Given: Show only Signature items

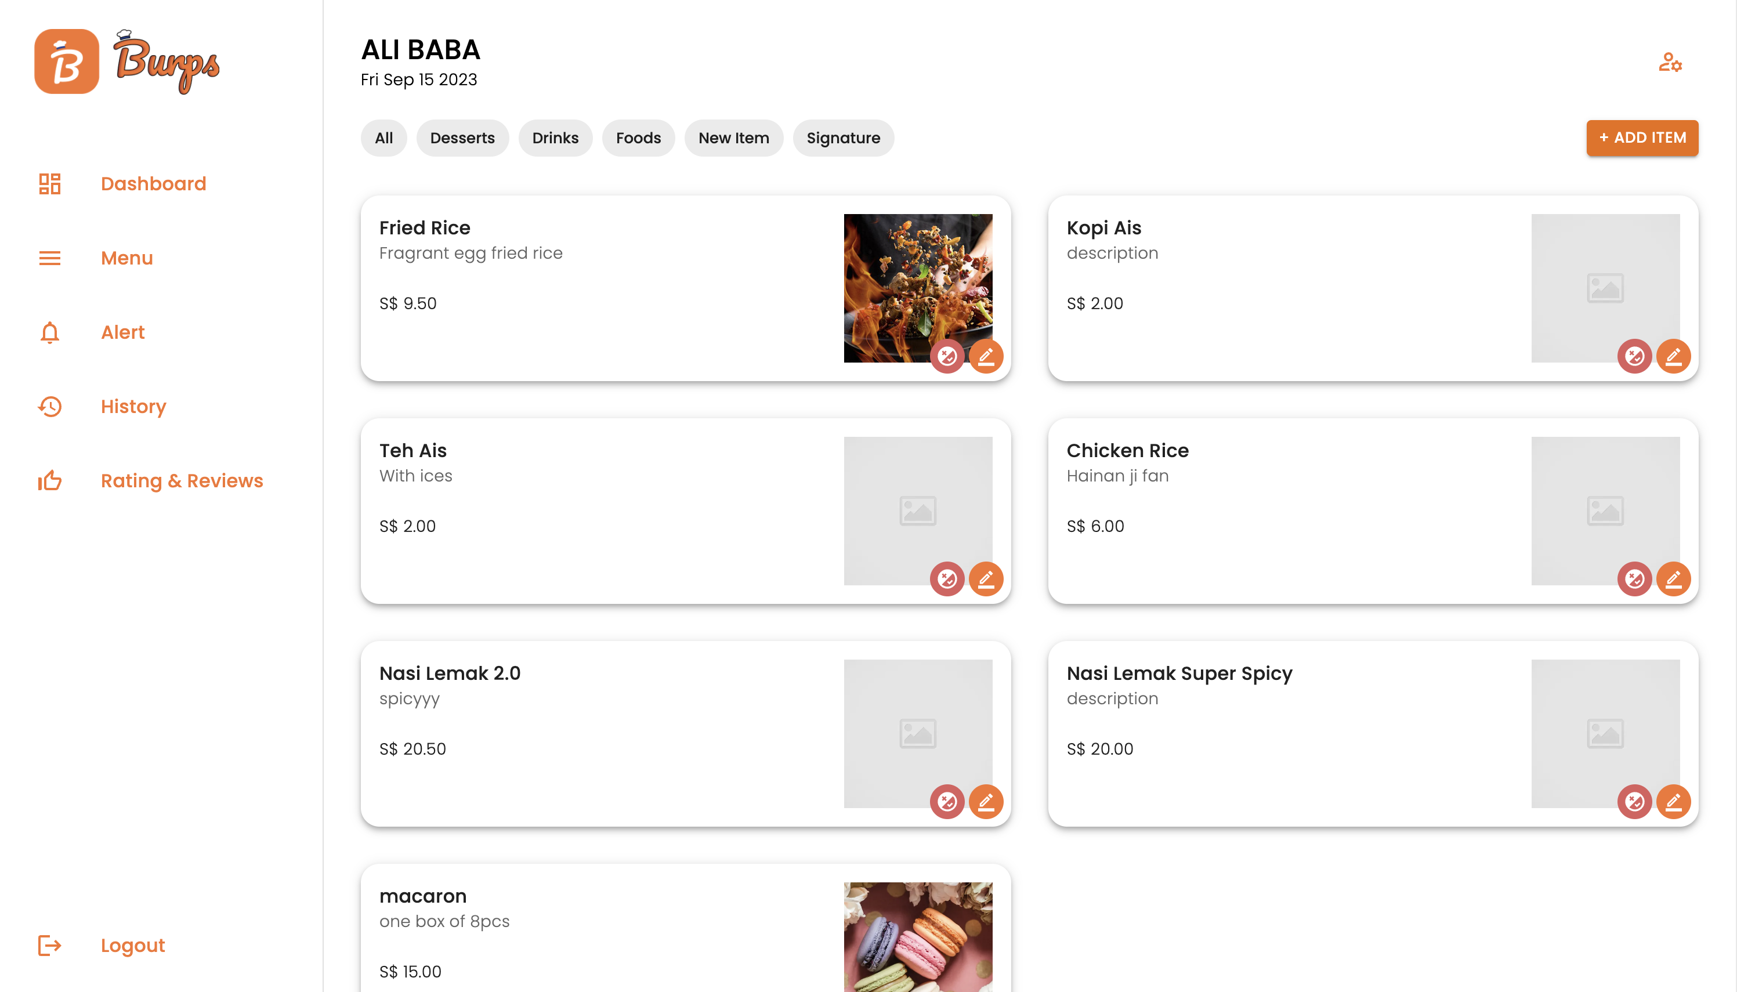Looking at the screenshot, I should coord(844,137).
